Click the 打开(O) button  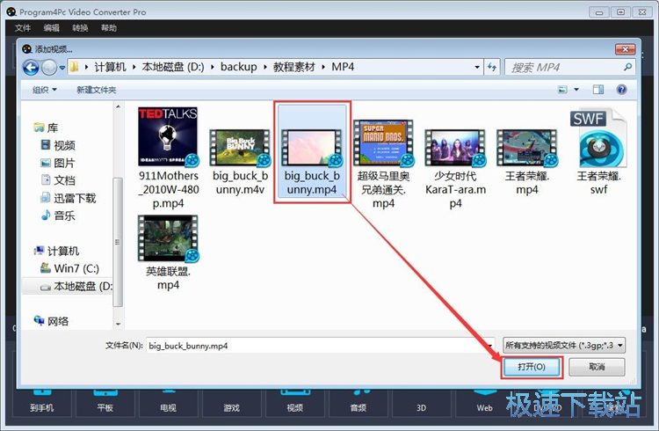click(x=532, y=367)
